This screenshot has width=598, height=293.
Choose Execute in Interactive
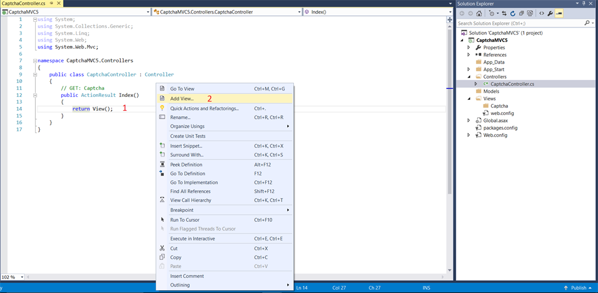225,239
